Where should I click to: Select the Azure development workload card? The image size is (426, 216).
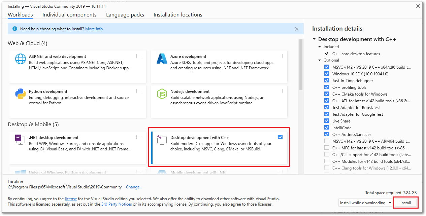click(219, 67)
